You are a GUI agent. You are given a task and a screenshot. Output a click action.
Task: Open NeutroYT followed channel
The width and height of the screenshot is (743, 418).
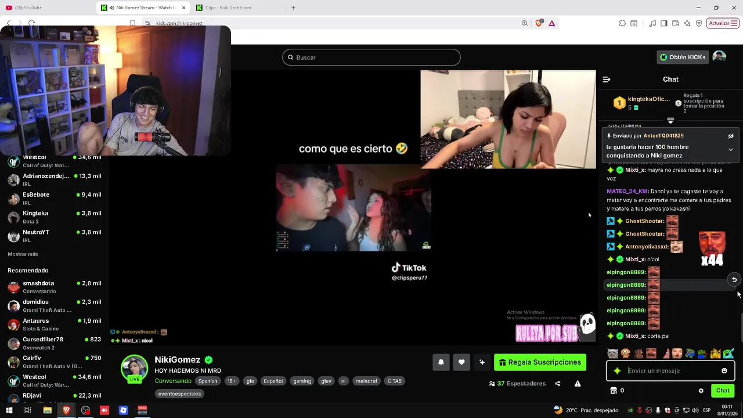tap(55, 236)
